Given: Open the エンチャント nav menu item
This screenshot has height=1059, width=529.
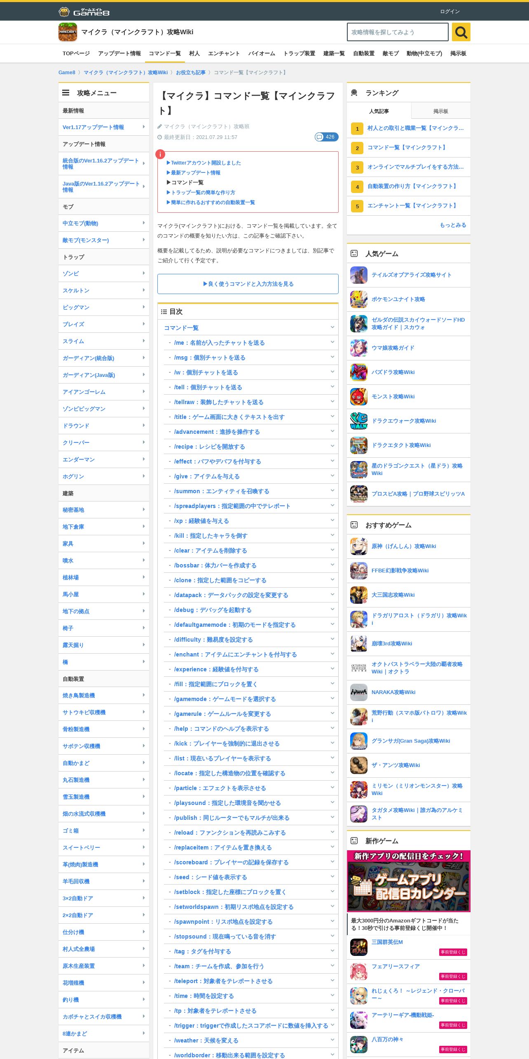Looking at the screenshot, I should click(224, 54).
